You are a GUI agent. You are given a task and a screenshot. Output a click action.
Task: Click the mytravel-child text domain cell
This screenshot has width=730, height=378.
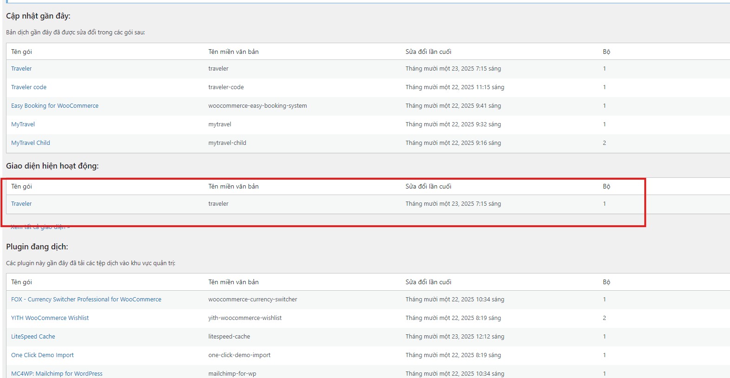click(x=227, y=143)
